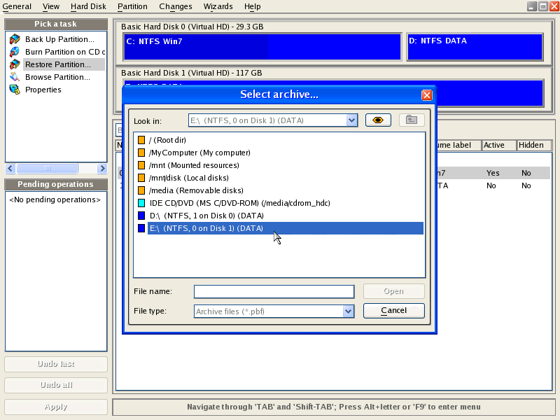Click the Browse Partition task icon

click(15, 77)
